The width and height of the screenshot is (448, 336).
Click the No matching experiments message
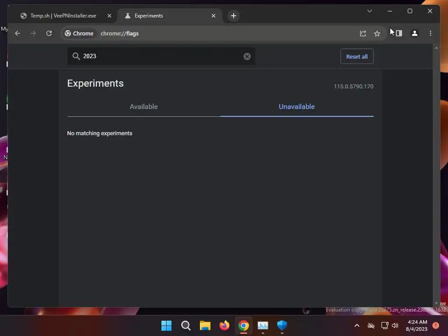coord(100,133)
